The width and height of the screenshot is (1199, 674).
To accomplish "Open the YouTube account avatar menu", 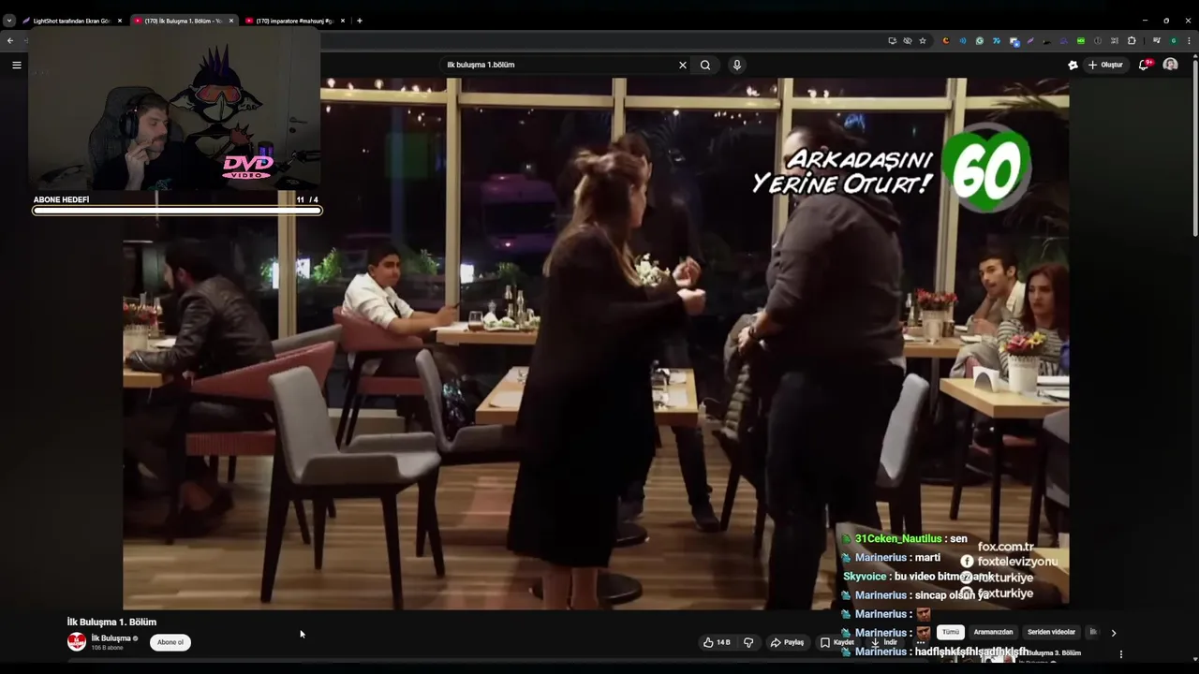I will (1170, 65).
